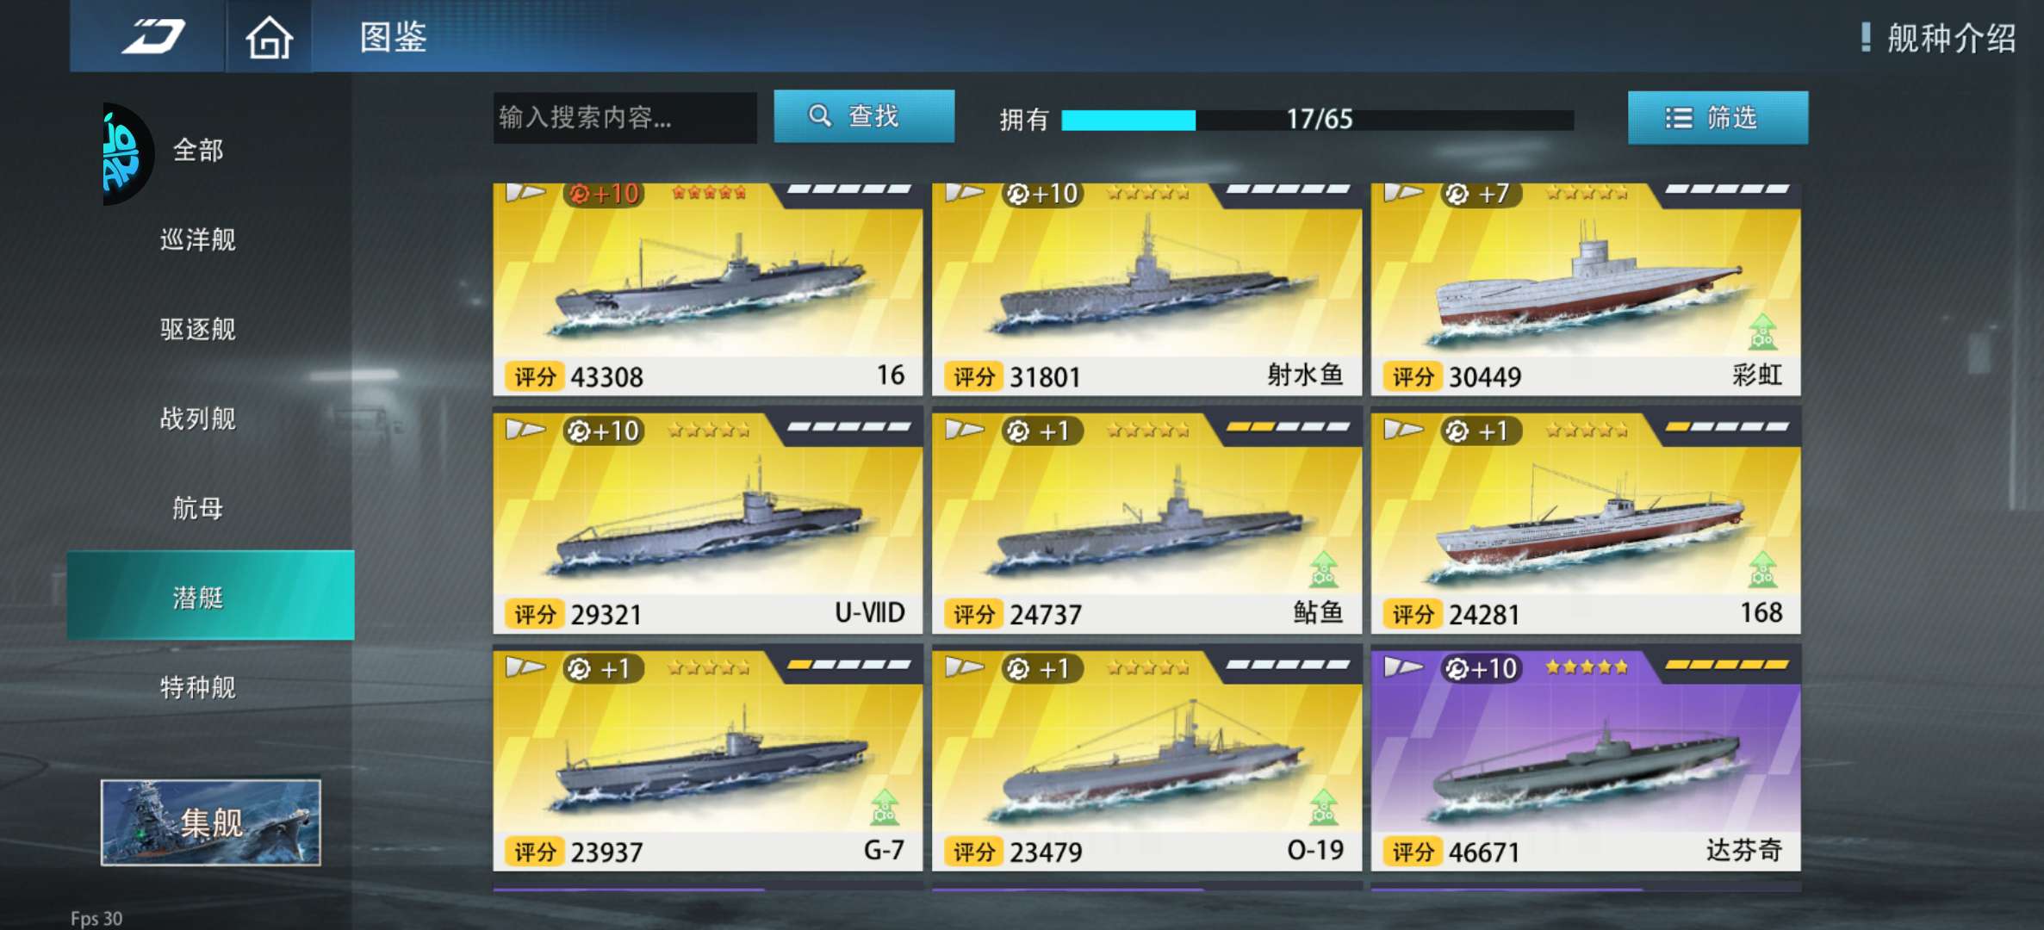Click the 17/65 ownership progress bar
The image size is (2044, 930).
click(x=1317, y=119)
